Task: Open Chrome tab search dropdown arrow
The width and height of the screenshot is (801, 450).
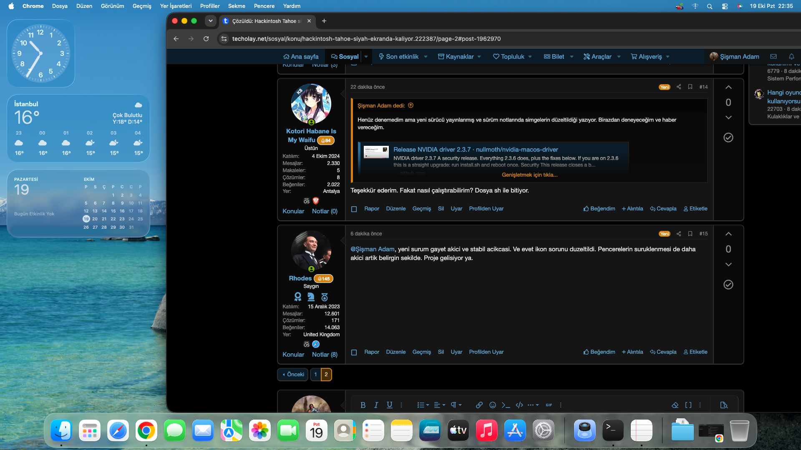Action: point(211,21)
